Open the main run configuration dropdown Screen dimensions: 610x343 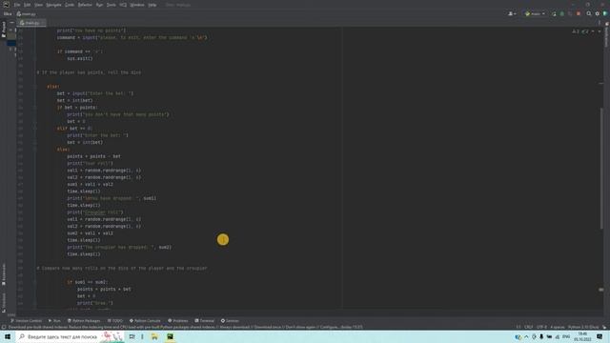coord(535,13)
